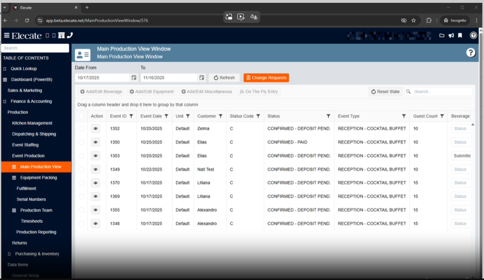View event 1352 using the eye icon

pos(95,129)
